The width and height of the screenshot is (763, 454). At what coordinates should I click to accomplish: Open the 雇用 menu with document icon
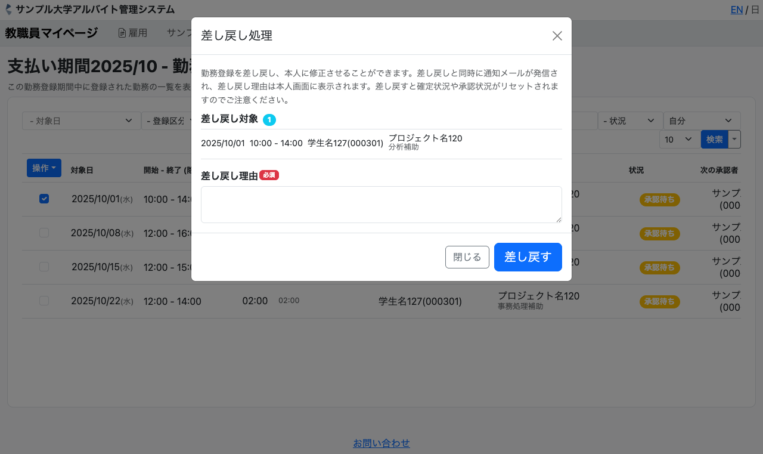coord(132,33)
